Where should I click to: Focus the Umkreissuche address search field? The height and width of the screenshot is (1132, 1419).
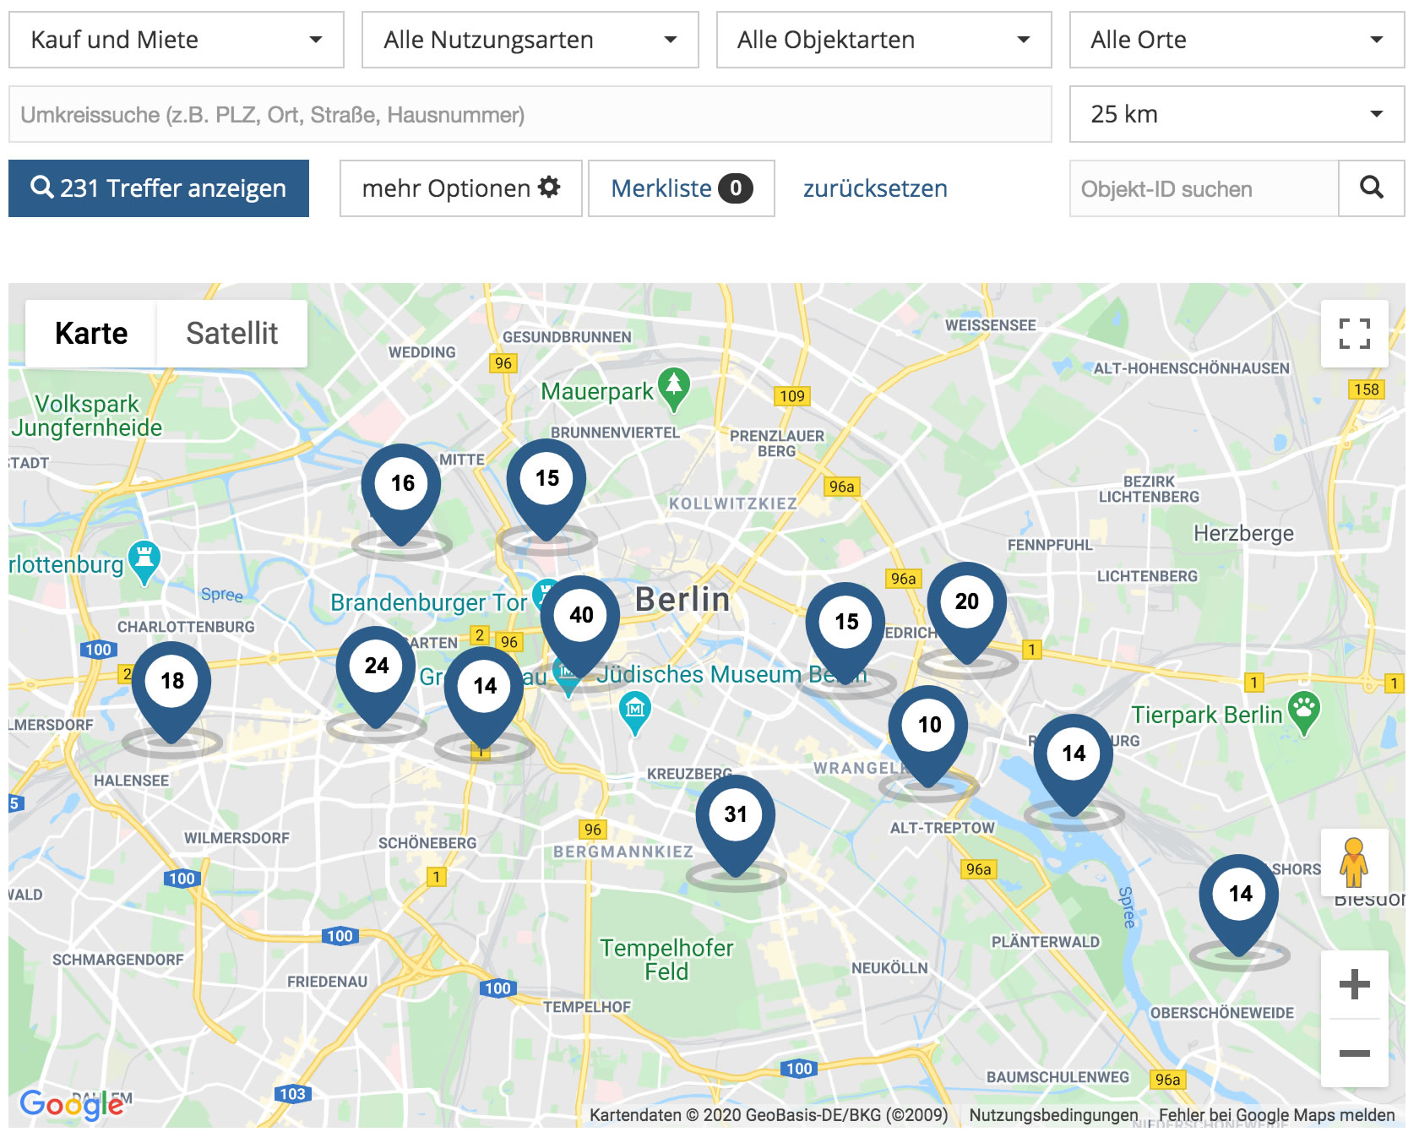[x=530, y=114]
